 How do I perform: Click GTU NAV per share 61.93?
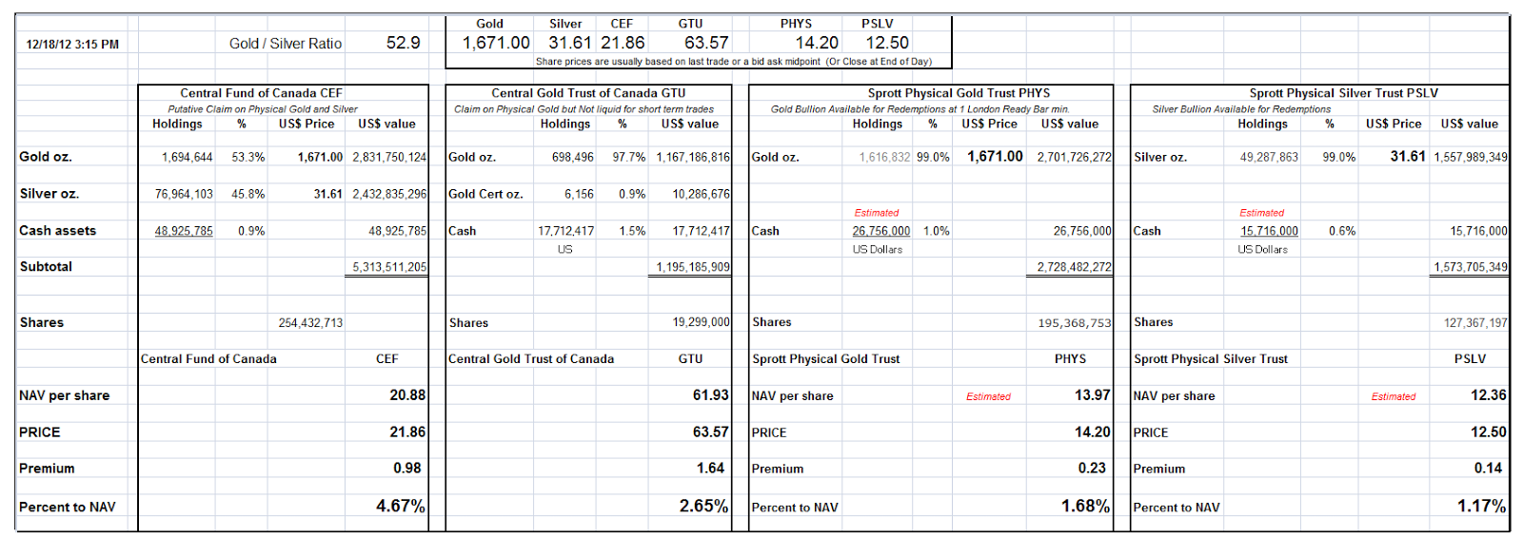[x=711, y=395]
